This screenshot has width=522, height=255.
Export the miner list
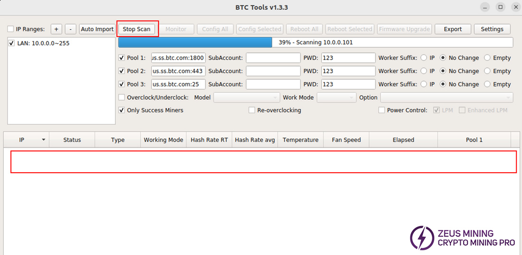pos(453,29)
